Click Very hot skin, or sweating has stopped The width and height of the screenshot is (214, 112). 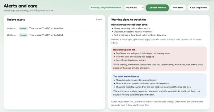pyautogui.click(x=135, y=57)
